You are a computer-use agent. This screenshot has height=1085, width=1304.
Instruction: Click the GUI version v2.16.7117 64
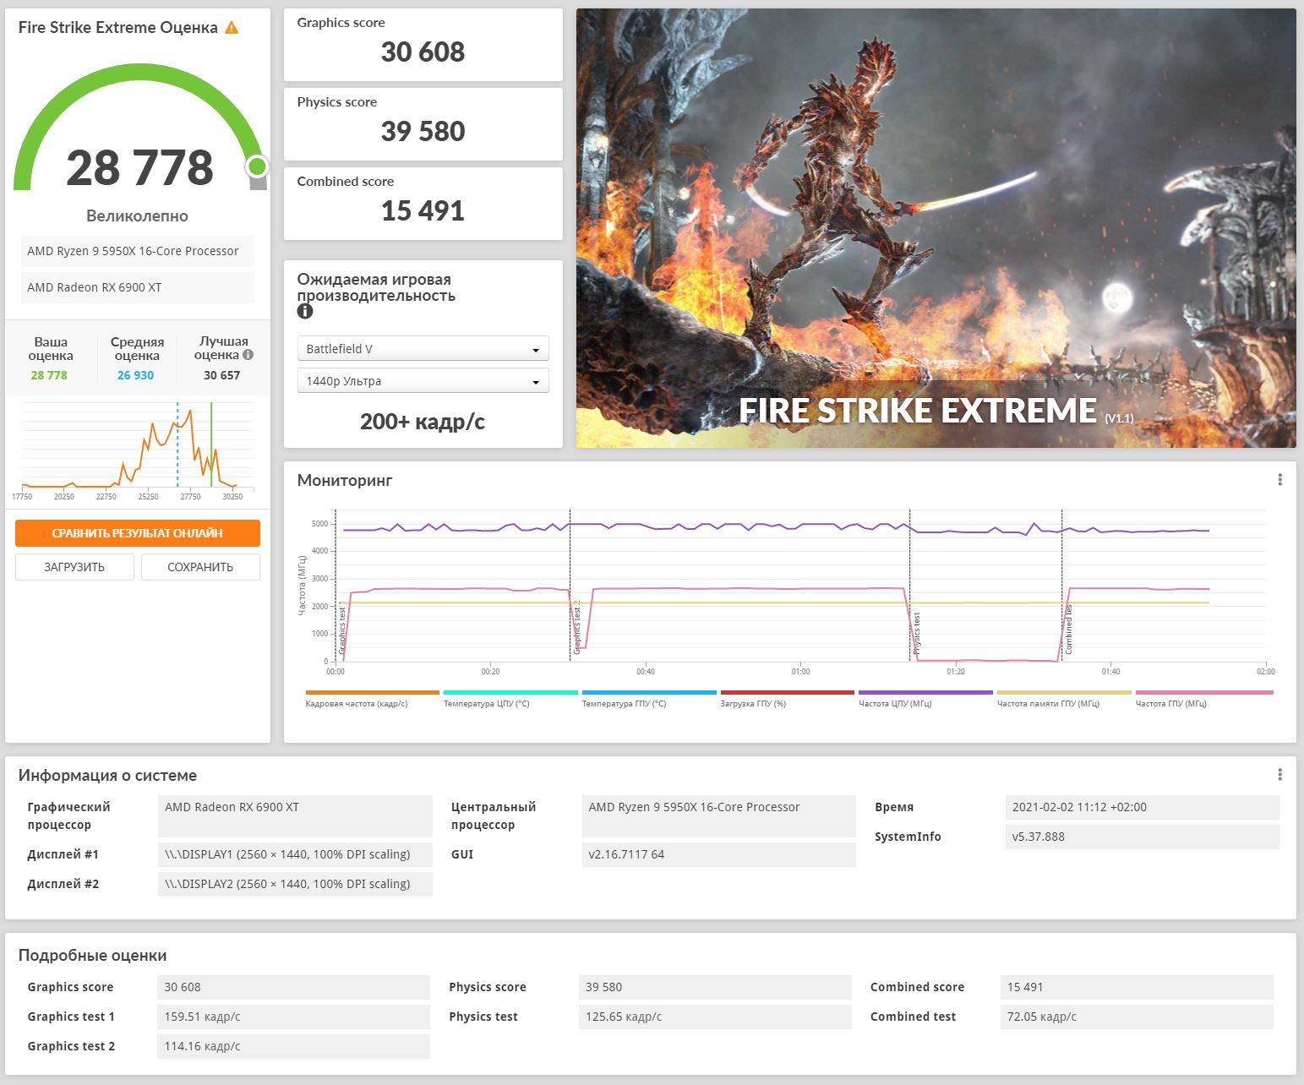click(x=719, y=854)
